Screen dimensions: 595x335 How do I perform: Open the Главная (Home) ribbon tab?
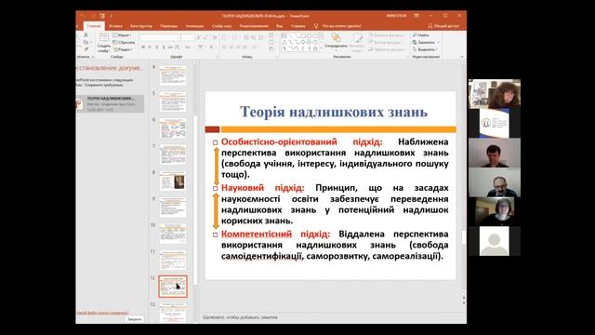click(x=94, y=26)
